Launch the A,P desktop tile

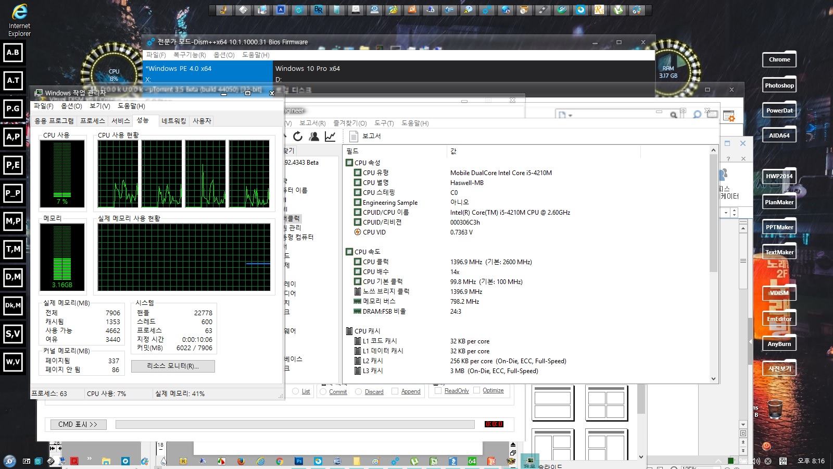point(13,137)
